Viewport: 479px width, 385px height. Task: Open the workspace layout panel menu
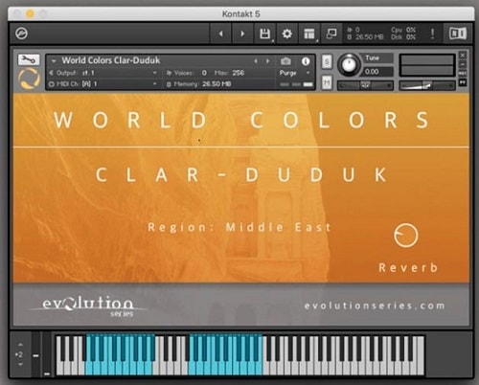[309, 34]
